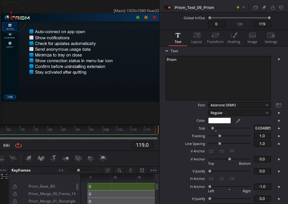The image size is (288, 204).
Task: Click the Tracking slider handle
Action: 220,136
